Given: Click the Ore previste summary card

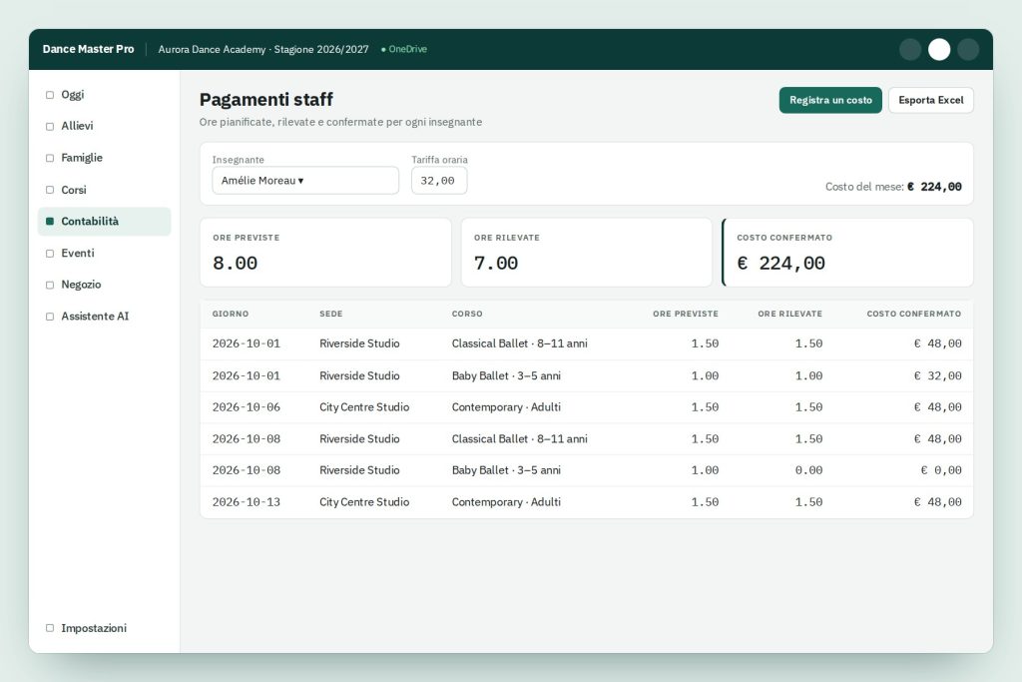Looking at the screenshot, I should coord(325,253).
